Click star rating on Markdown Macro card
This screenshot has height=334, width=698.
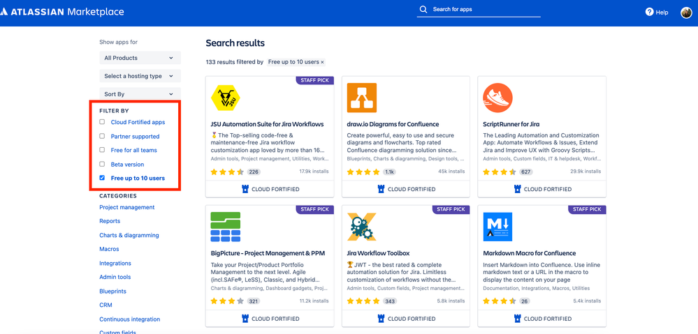click(x=500, y=301)
